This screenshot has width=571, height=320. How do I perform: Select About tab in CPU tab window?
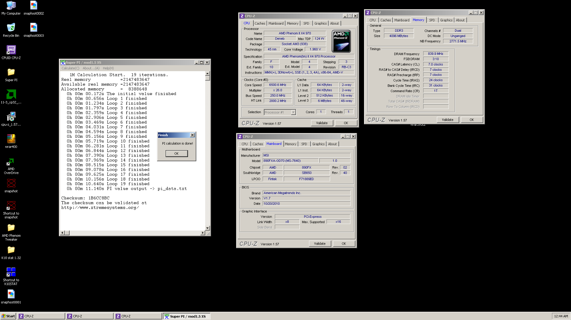click(x=334, y=23)
